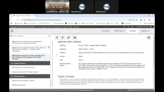Open the Aesop Dashboard bookmark
This screenshot has height=92, width=164.
tap(30, 23)
